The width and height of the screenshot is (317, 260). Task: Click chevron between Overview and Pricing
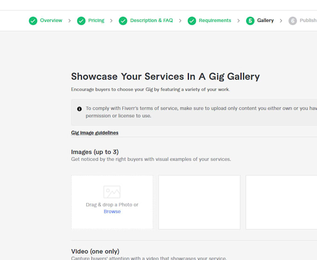pos(69,21)
